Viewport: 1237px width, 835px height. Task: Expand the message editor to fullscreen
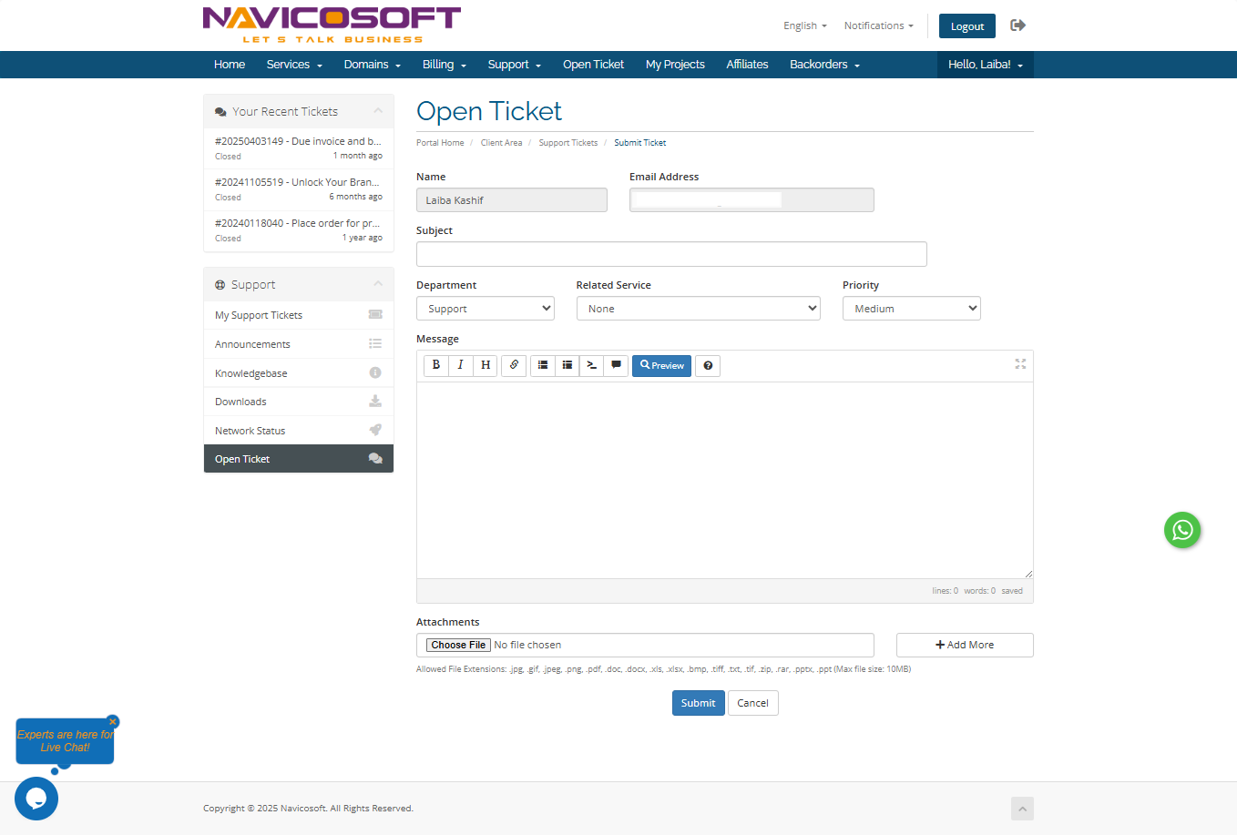[1020, 364]
